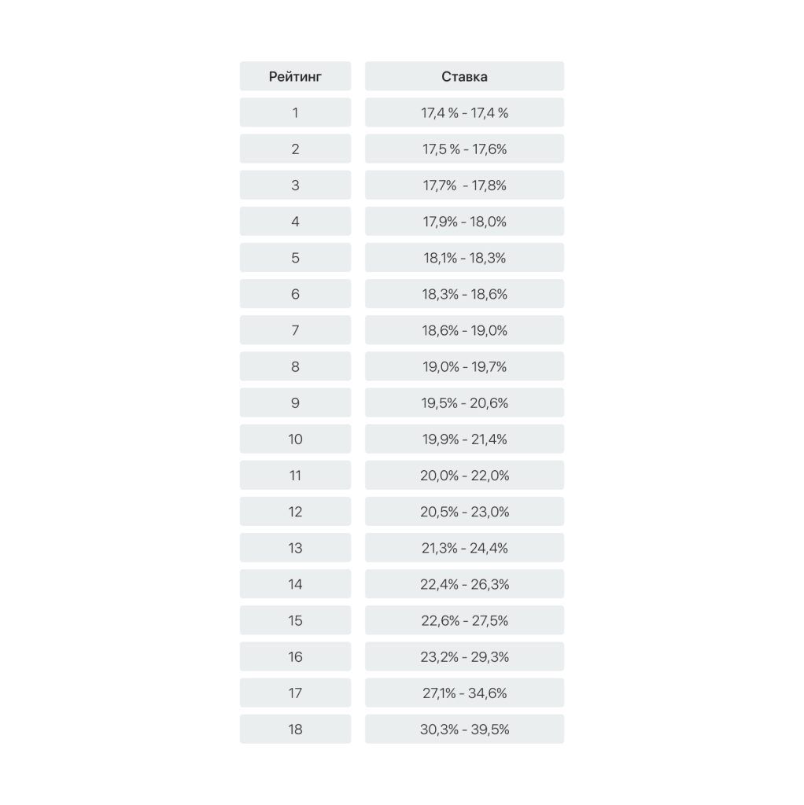804x805 pixels.
Task: Select rating cell 1
Action: (295, 112)
